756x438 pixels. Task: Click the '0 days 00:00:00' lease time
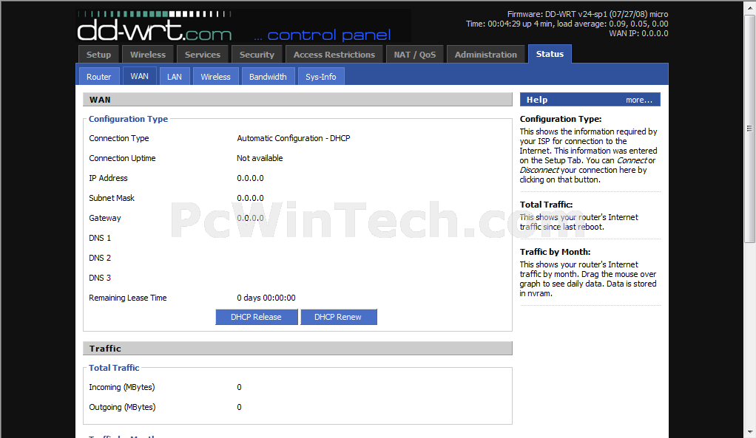click(266, 298)
